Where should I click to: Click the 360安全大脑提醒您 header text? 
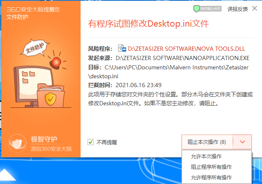(x=33, y=10)
